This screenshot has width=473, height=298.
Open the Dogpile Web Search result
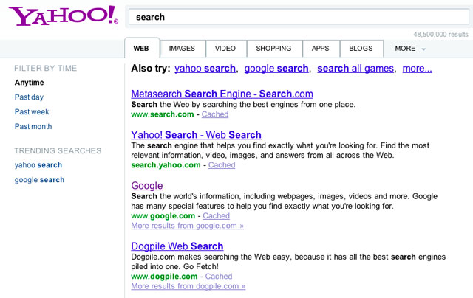tap(177, 246)
